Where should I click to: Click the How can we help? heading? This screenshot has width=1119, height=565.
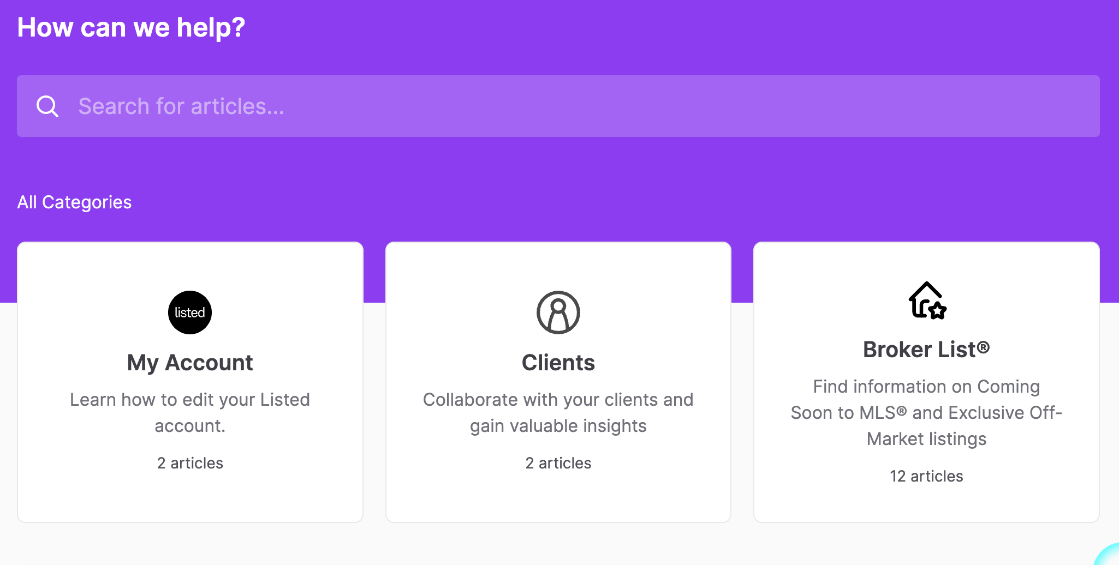131,27
